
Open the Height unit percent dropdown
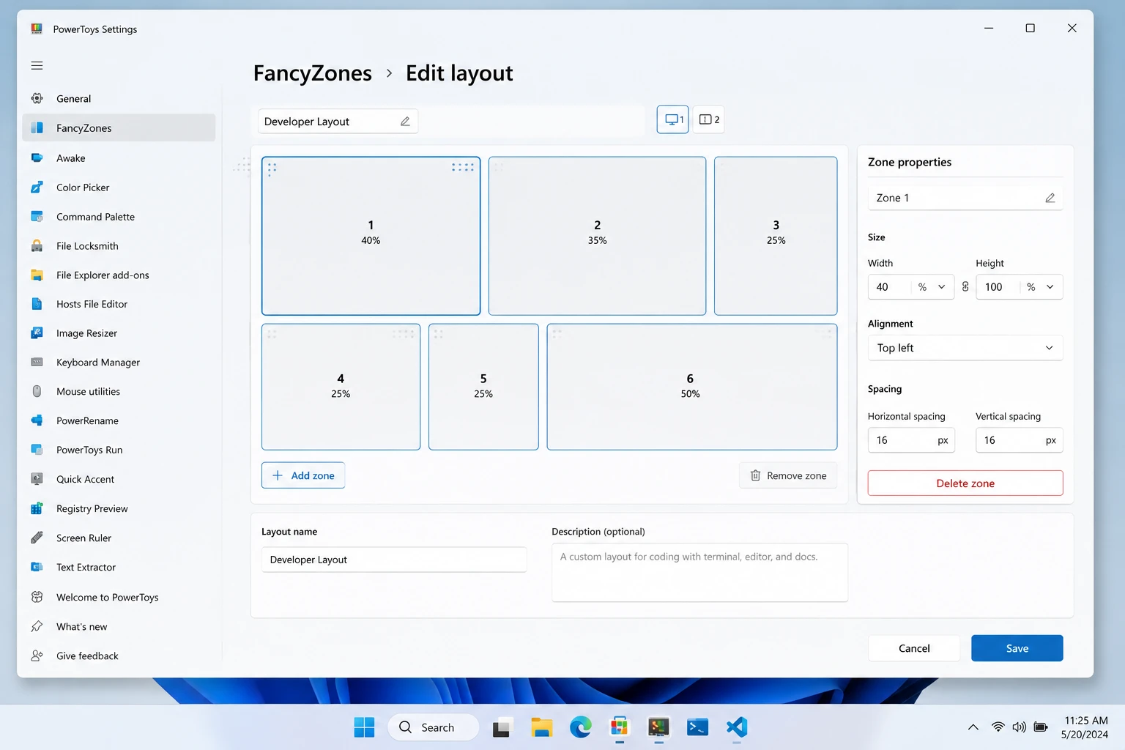pyautogui.click(x=1041, y=287)
